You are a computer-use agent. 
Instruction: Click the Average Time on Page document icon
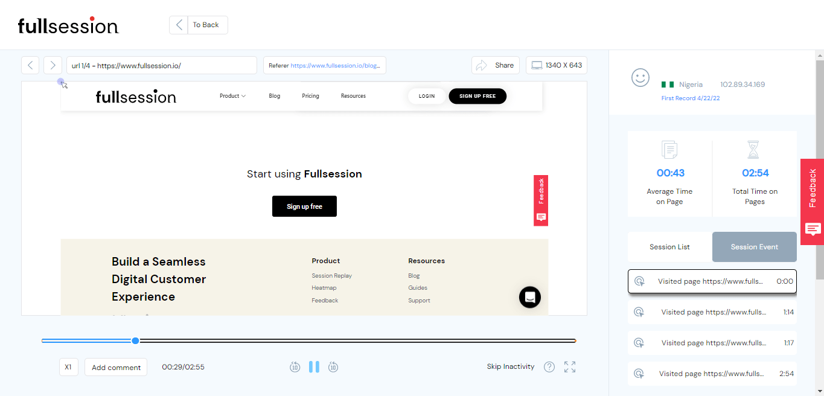coord(669,150)
